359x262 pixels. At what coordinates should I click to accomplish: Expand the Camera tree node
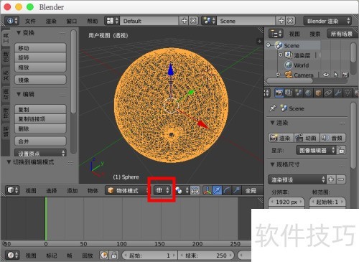[x=278, y=75]
